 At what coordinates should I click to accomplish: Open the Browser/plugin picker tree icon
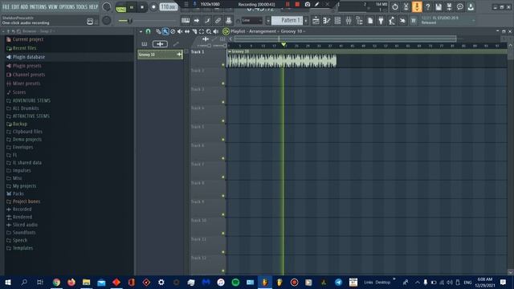[x=359, y=21]
